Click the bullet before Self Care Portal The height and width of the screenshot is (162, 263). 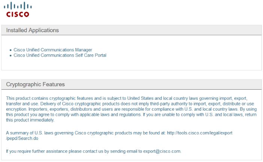click(x=11, y=55)
